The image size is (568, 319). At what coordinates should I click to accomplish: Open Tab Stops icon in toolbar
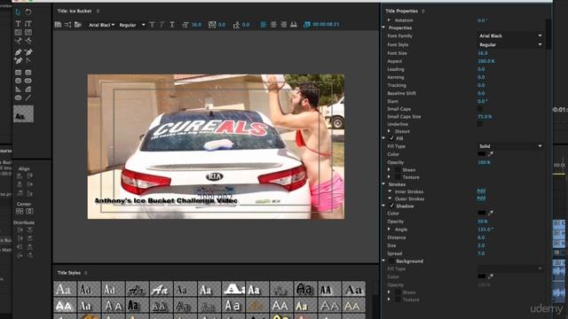(294, 24)
